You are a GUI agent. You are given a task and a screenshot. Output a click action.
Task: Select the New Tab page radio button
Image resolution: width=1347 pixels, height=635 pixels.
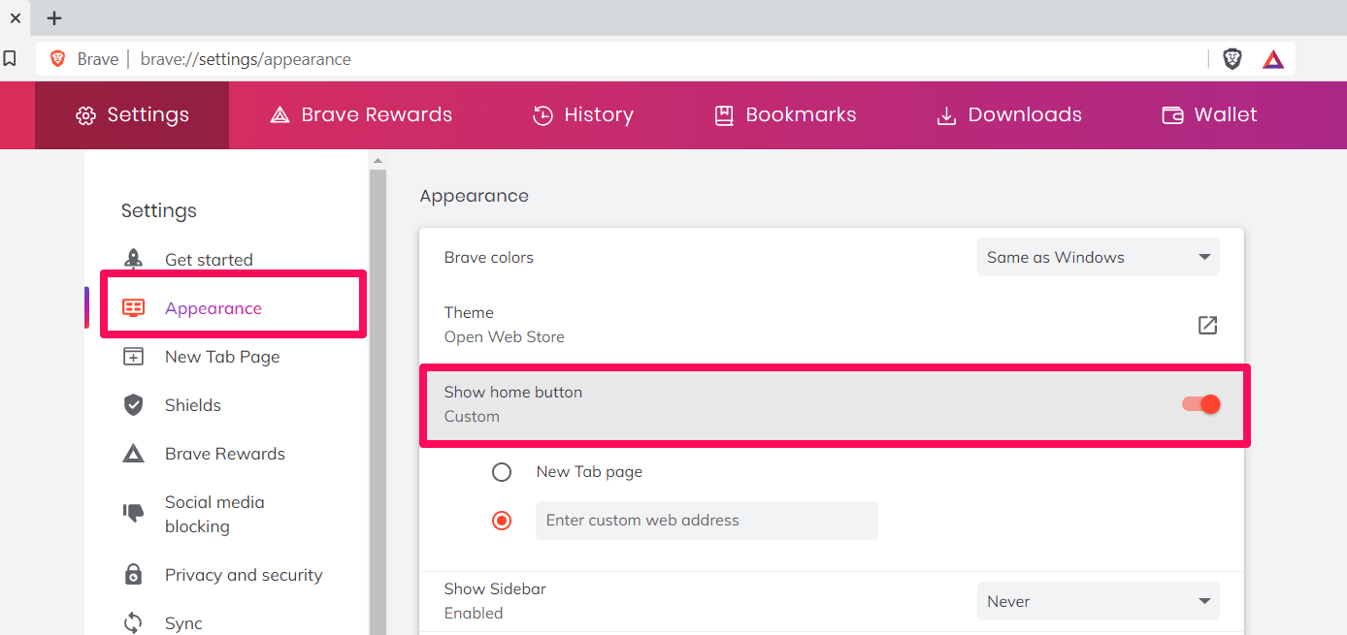click(502, 472)
